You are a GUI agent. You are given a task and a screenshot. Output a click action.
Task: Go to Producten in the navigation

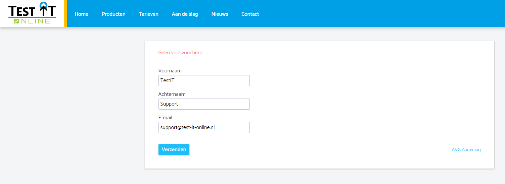point(113,14)
